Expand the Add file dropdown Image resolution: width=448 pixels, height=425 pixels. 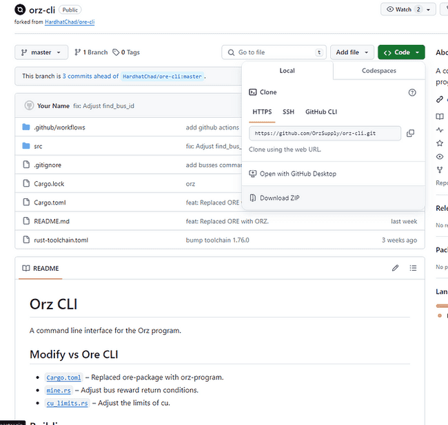pyautogui.click(x=352, y=52)
